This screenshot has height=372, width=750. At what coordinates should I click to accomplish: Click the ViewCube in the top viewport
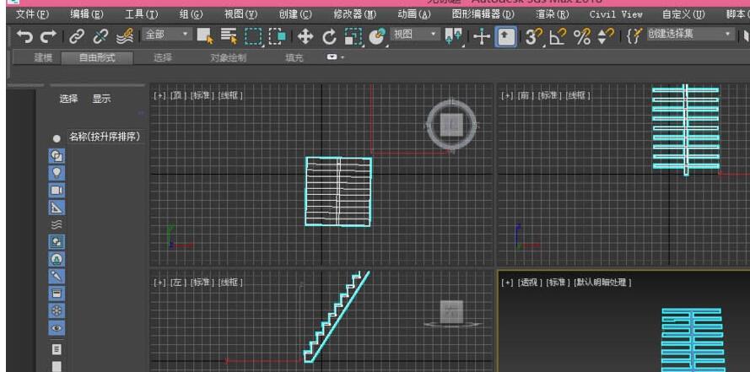[x=451, y=125]
